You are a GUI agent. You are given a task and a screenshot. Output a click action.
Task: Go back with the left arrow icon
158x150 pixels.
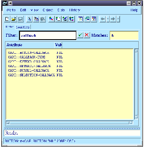coord(103,19)
